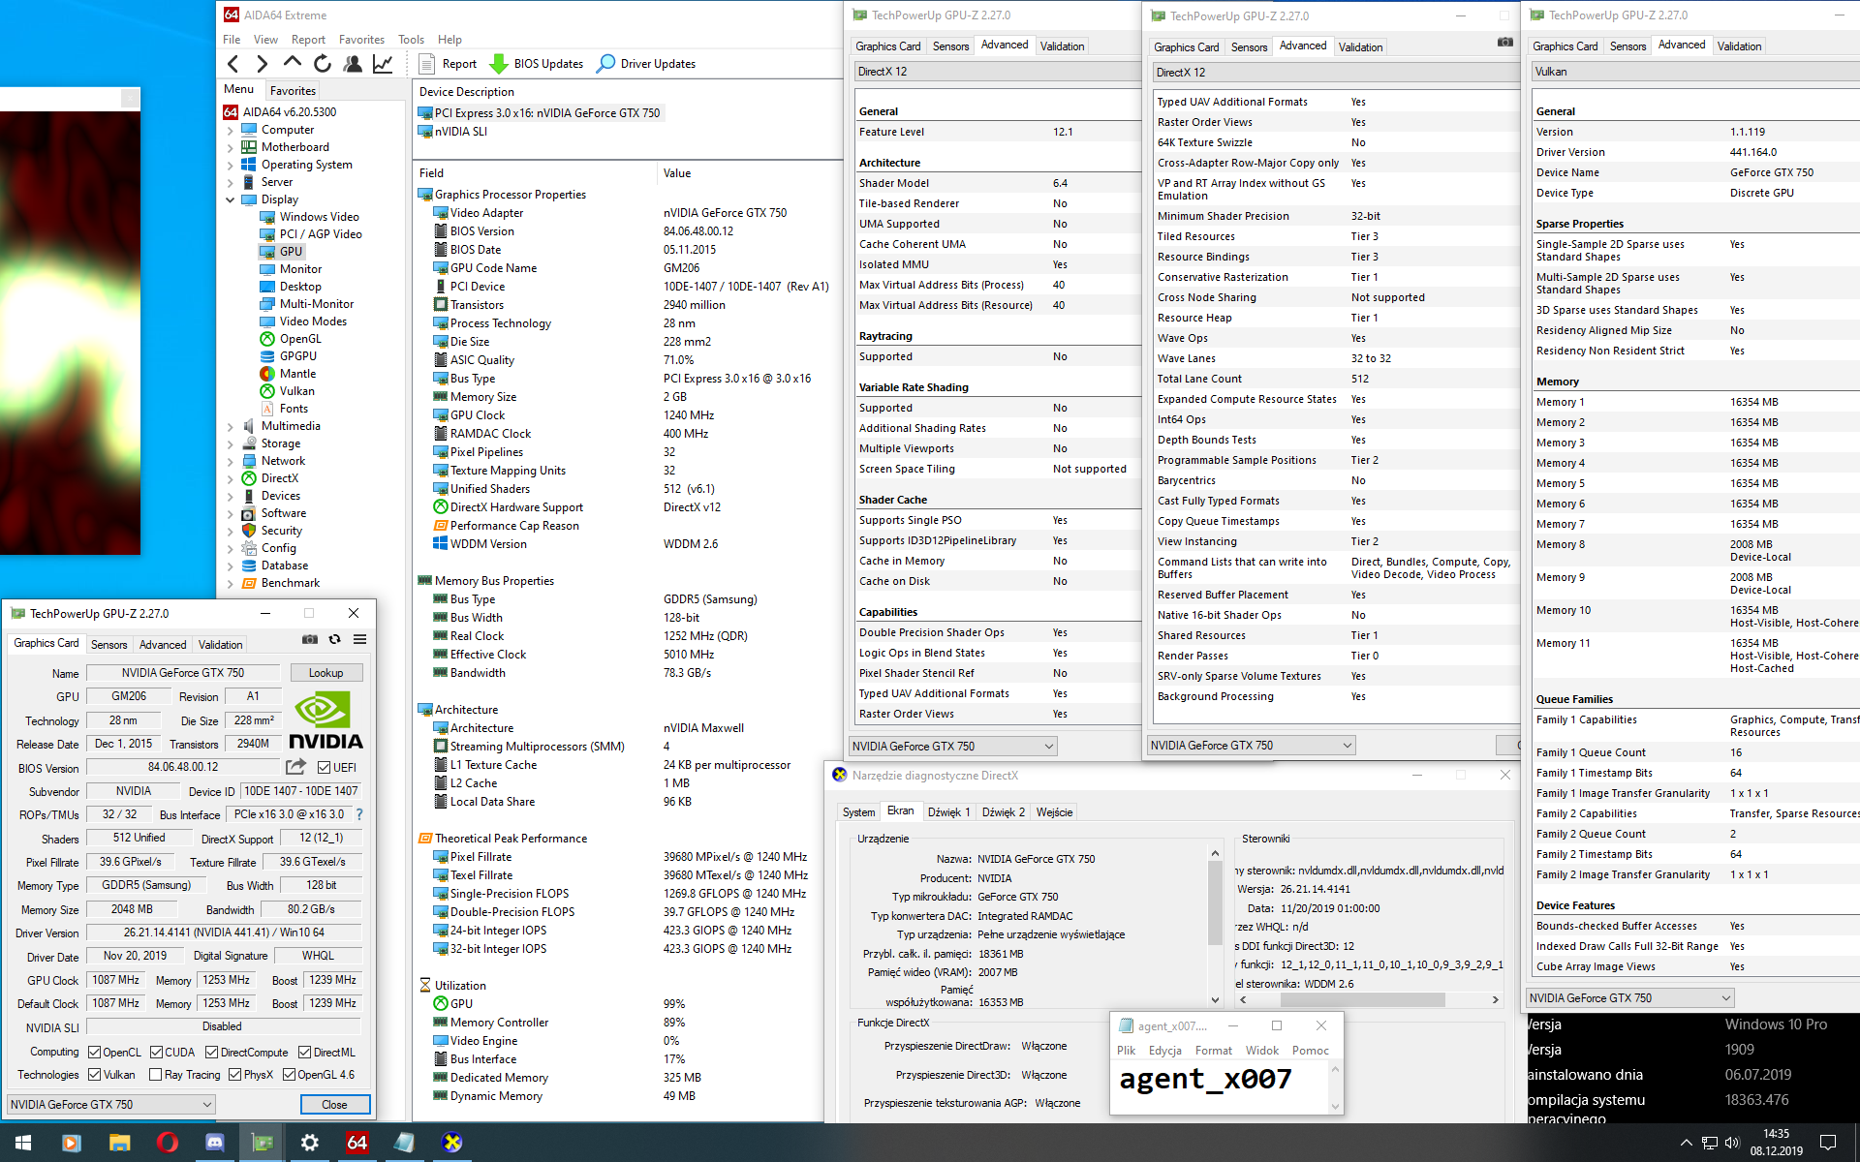Select PCI Express device description entry

(540, 113)
